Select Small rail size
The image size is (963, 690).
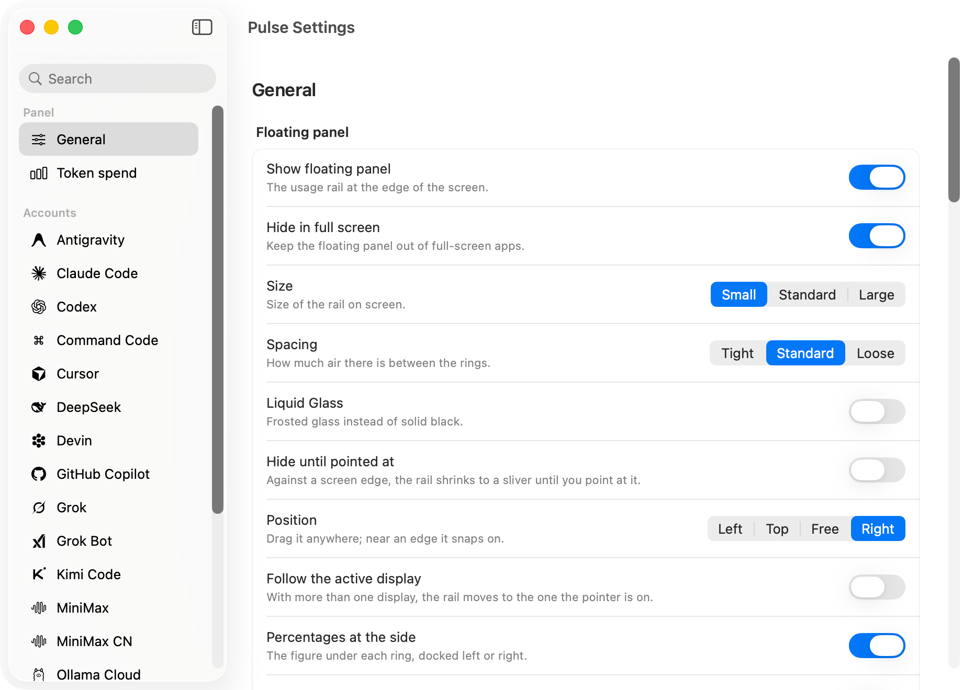click(x=738, y=294)
